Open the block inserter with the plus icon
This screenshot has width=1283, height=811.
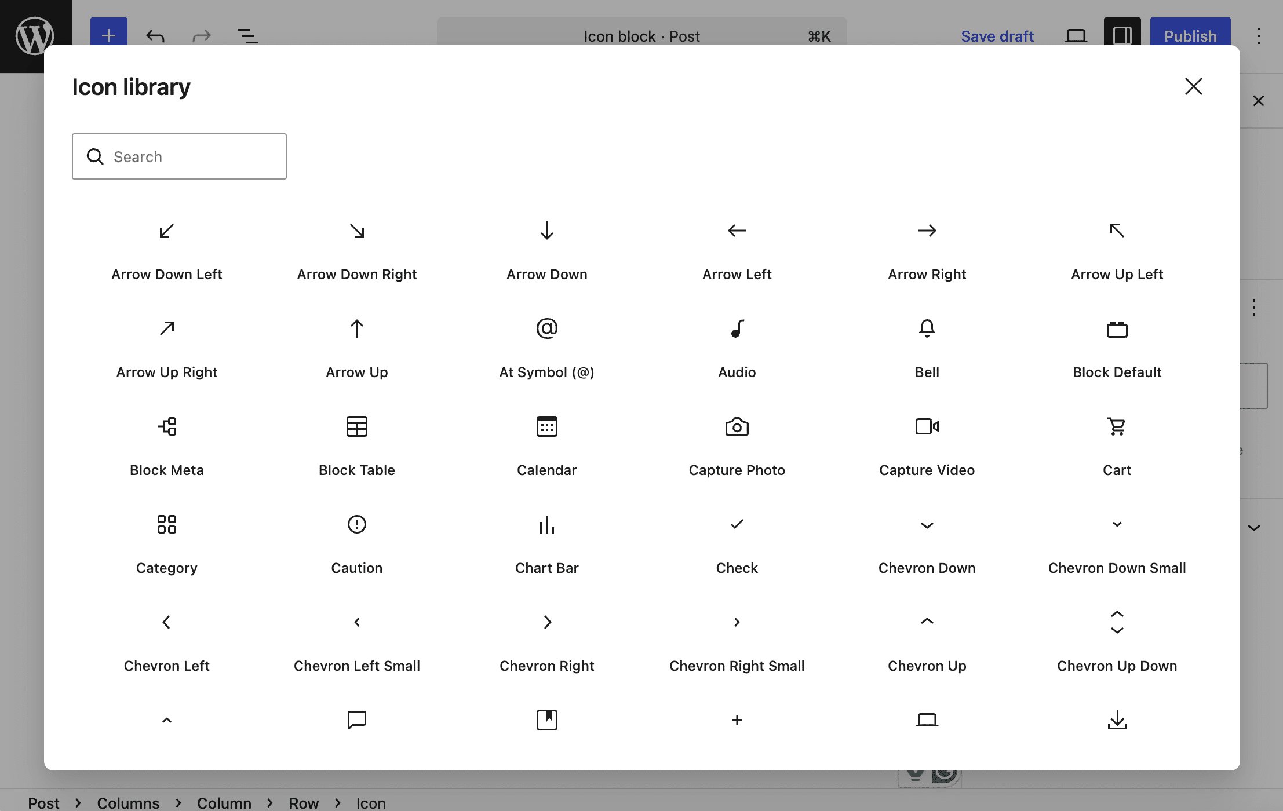(108, 35)
